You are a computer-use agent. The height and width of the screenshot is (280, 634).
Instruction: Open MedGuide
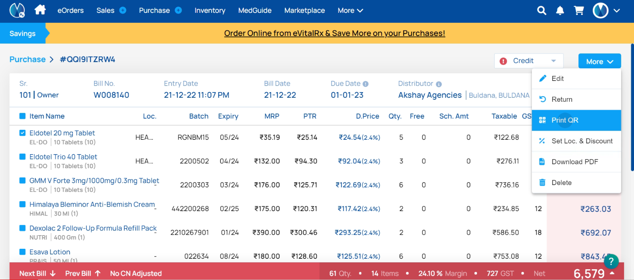(x=255, y=10)
